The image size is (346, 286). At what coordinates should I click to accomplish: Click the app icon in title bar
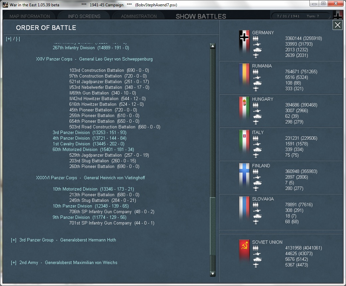point(5,5)
